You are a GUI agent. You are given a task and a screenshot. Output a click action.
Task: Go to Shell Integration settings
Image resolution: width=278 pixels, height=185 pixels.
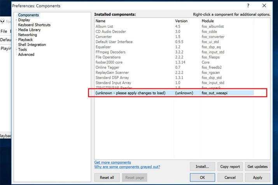32,45
